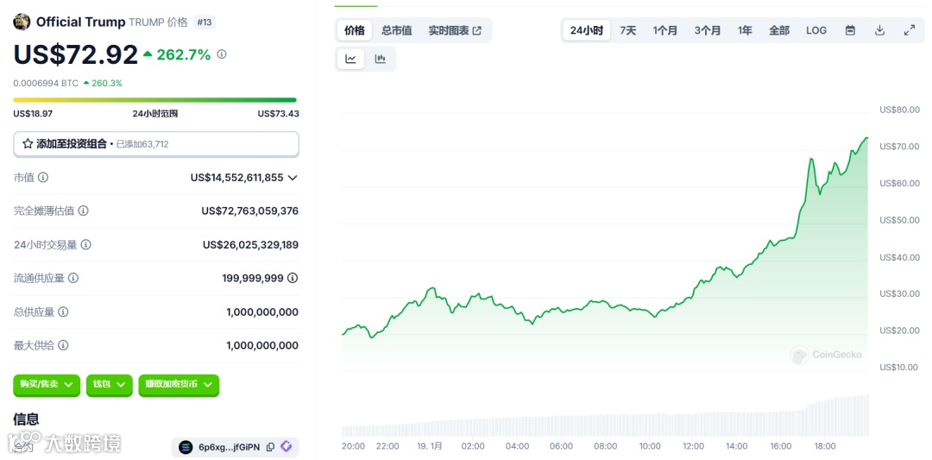Screen dimensions: 932x460
Task: Click the Official Trump coin logo
Action: coord(22,22)
